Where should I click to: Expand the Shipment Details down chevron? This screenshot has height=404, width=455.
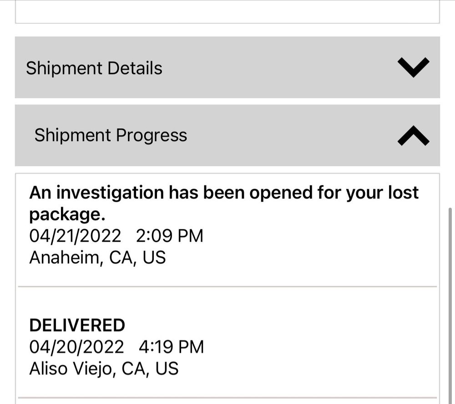pos(413,67)
